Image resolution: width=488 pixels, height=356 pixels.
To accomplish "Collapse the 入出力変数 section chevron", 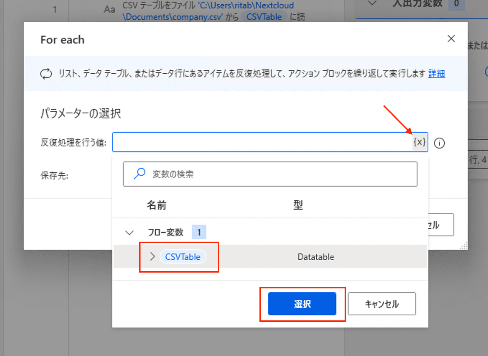I will click(x=373, y=4).
